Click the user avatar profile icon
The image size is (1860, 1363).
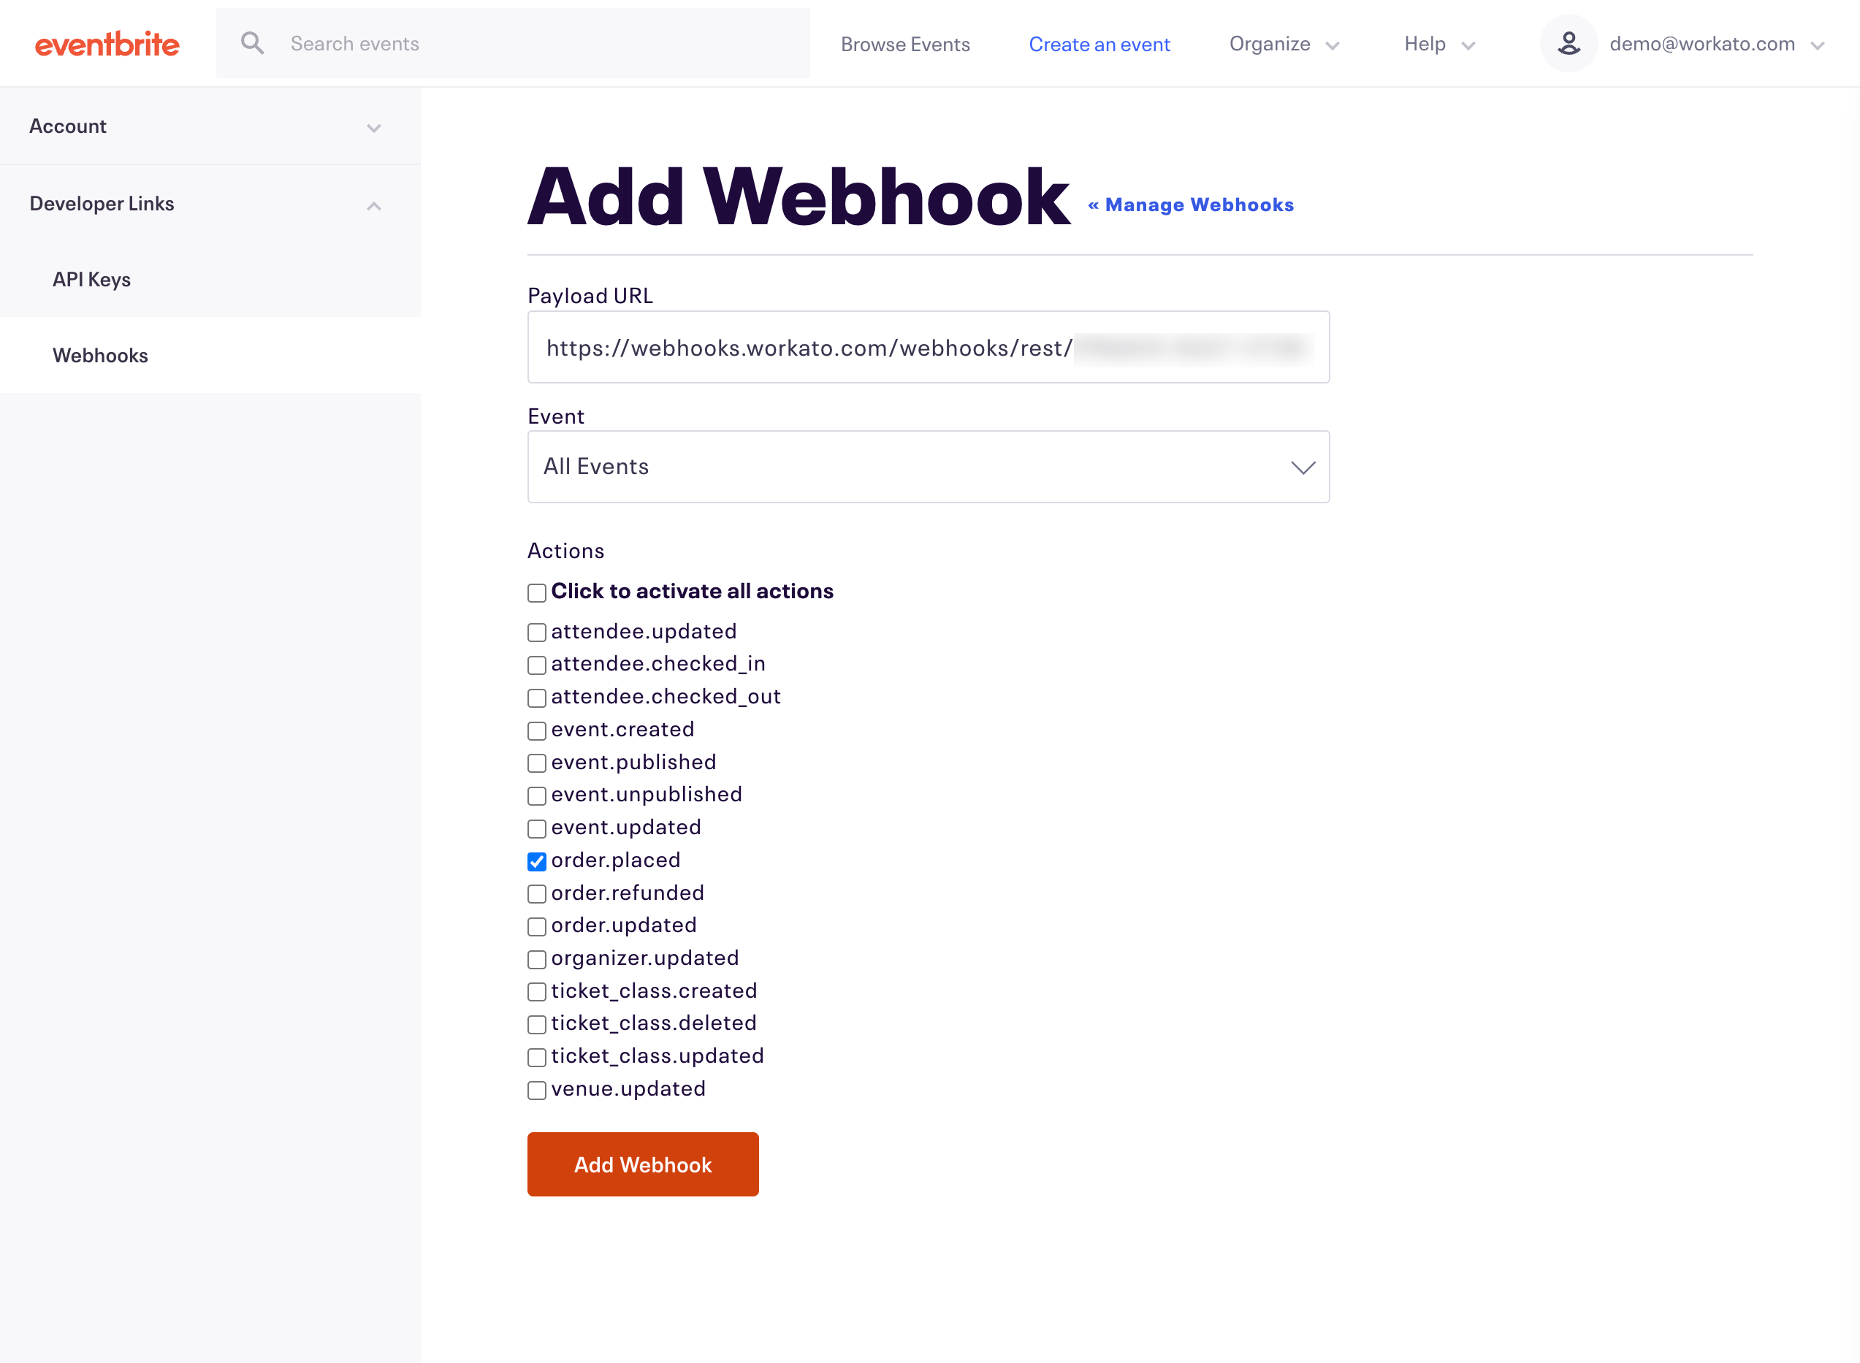click(1567, 43)
